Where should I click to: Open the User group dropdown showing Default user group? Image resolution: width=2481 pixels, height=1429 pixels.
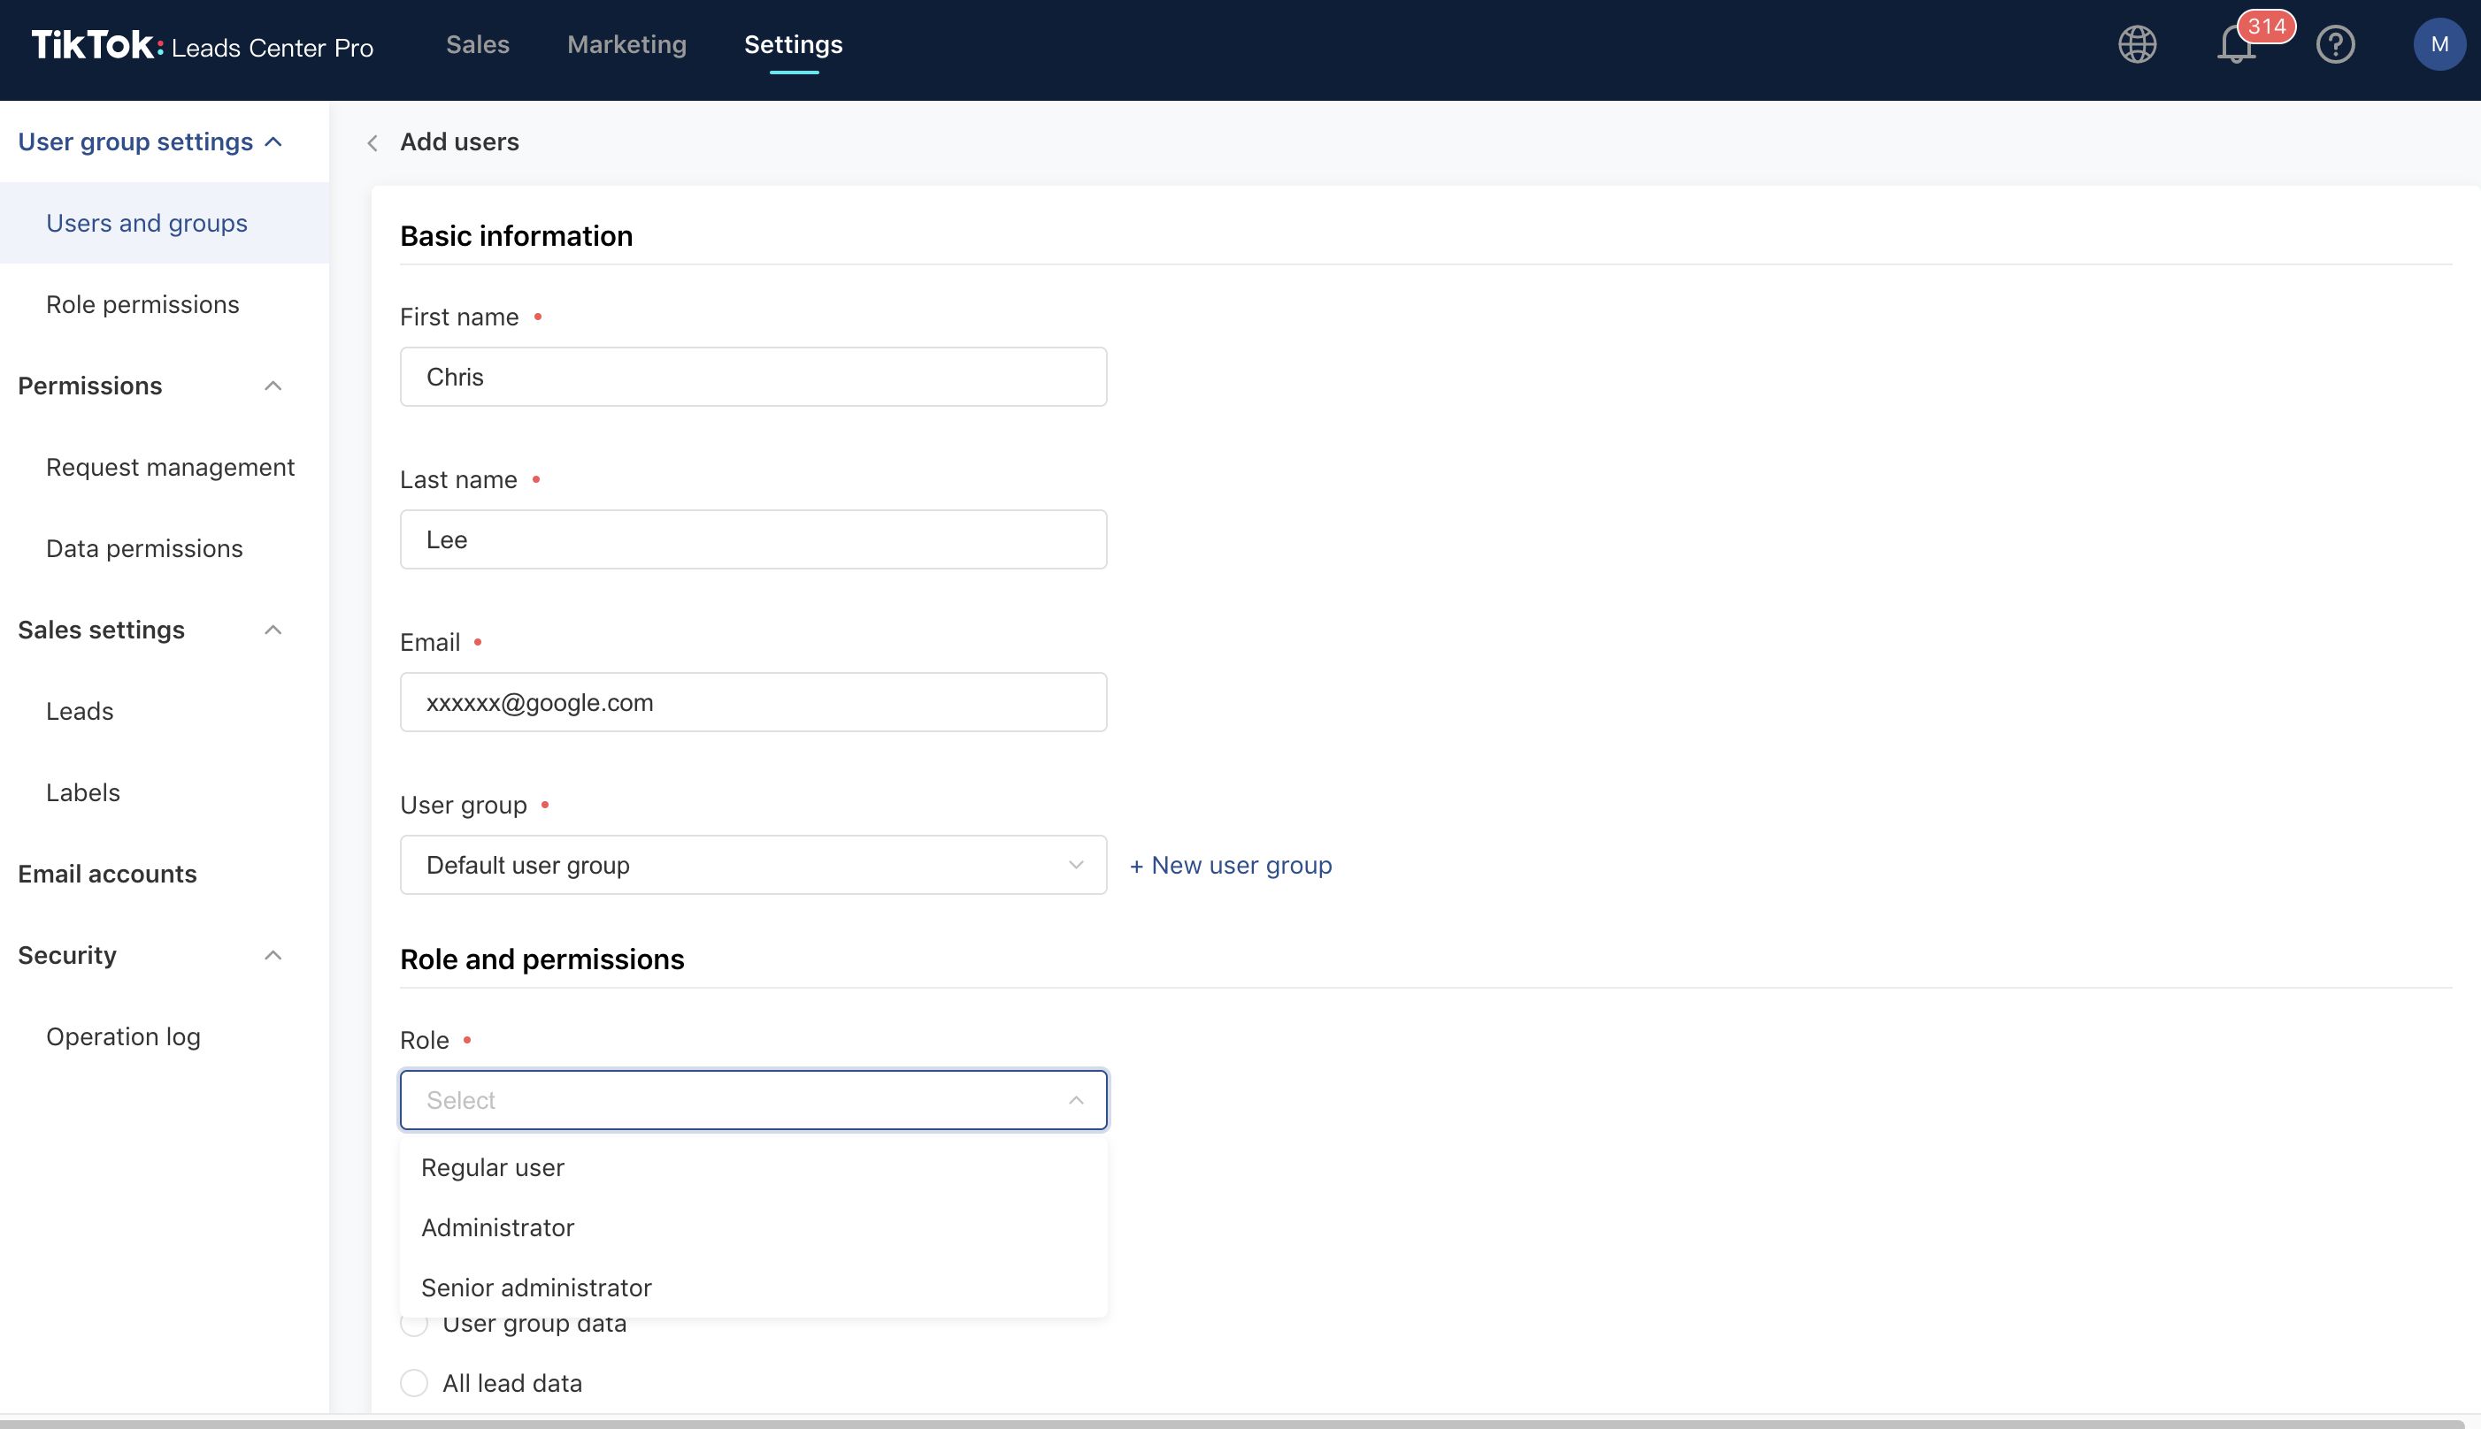pyautogui.click(x=753, y=865)
